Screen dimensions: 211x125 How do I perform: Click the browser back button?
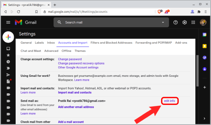tap(6, 12)
